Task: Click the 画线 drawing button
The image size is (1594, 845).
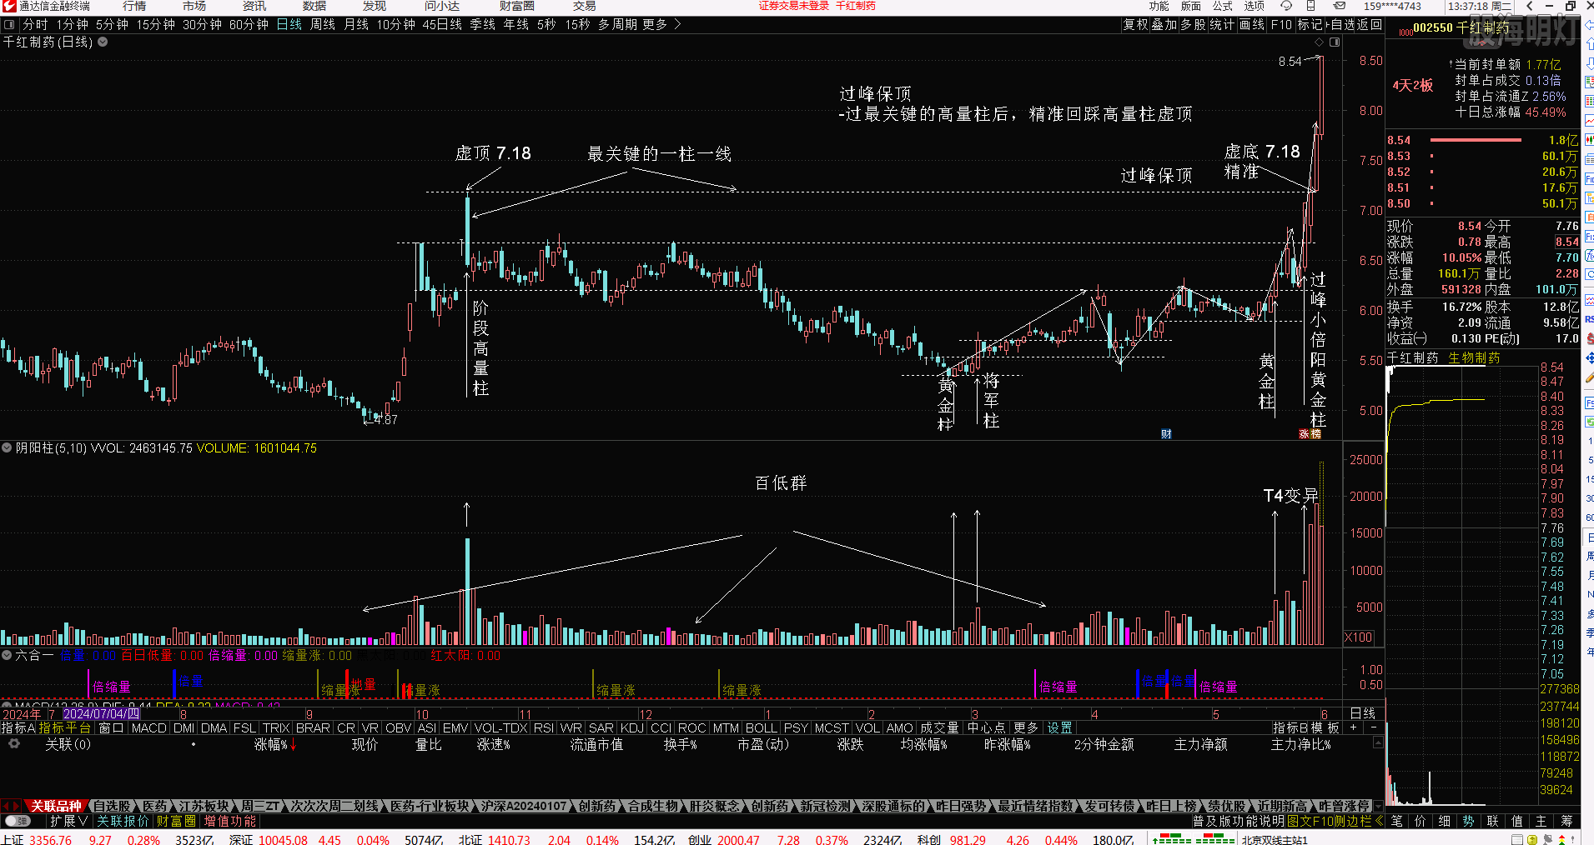Action: click(1251, 24)
